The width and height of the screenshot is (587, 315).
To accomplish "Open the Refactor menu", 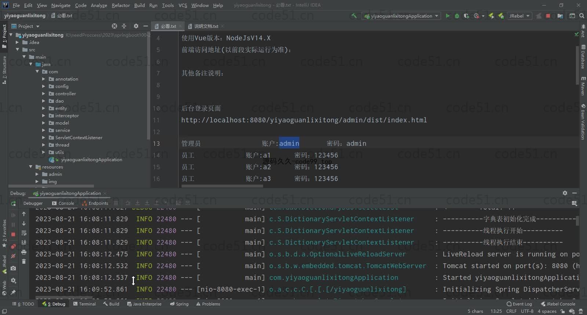I will click(121, 5).
